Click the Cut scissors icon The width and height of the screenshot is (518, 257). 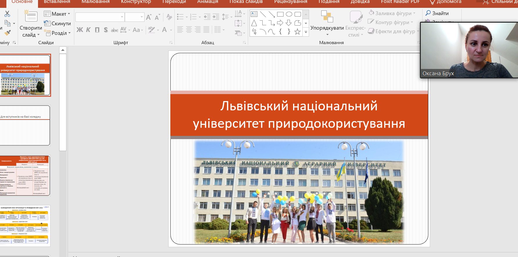coord(7,14)
